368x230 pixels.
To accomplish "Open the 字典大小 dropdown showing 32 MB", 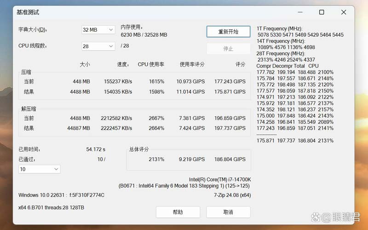I will point(98,30).
